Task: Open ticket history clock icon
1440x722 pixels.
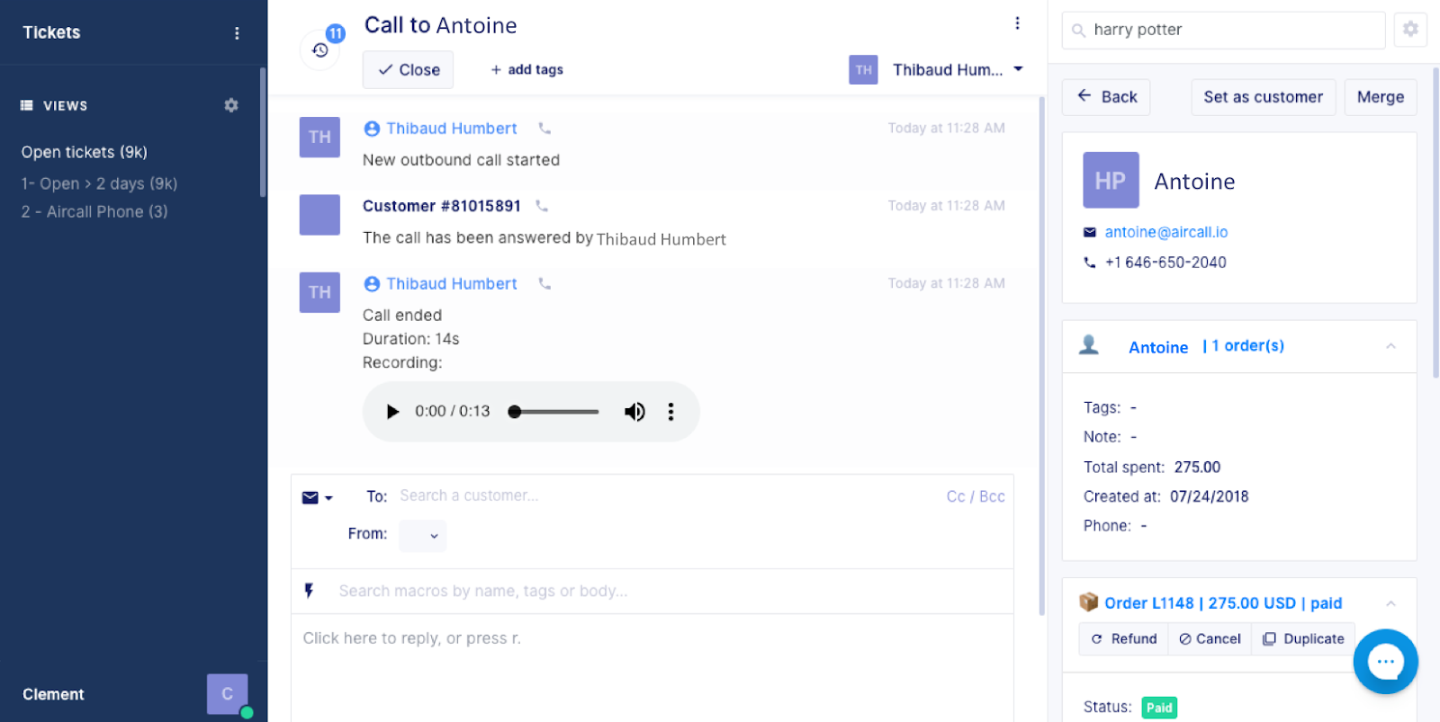Action: coord(320,50)
